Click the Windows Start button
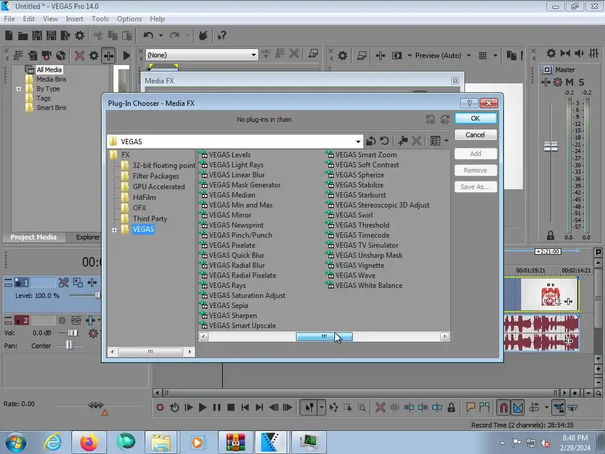605x454 pixels. pos(15,442)
